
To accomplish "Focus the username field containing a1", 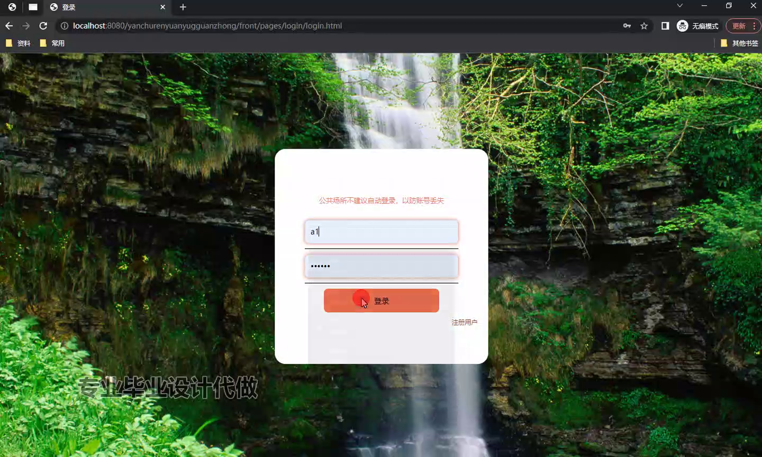I will (x=381, y=232).
